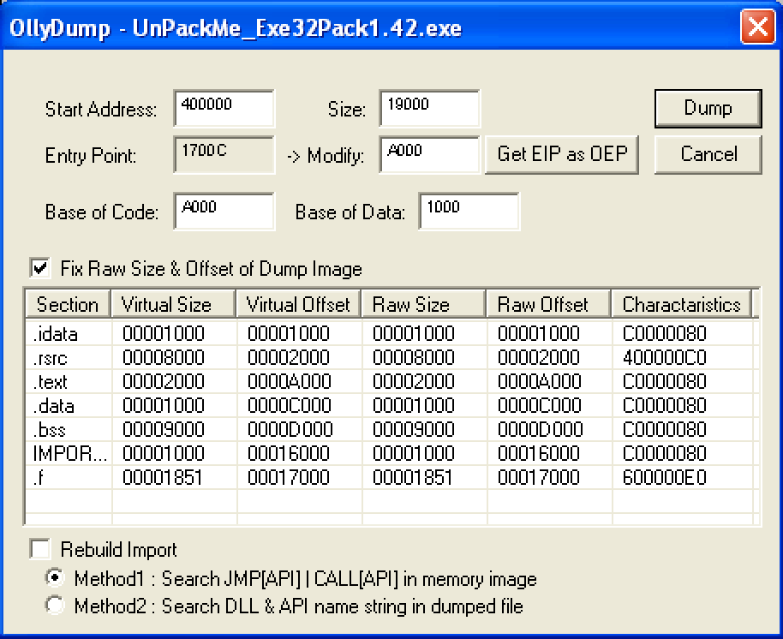Focus the Modify OEP input field
This screenshot has width=783, height=639.
click(429, 154)
